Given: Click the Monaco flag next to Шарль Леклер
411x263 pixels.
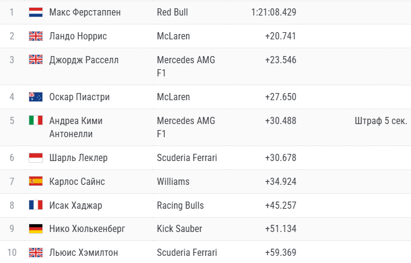Looking at the screenshot, I should click(x=36, y=158).
